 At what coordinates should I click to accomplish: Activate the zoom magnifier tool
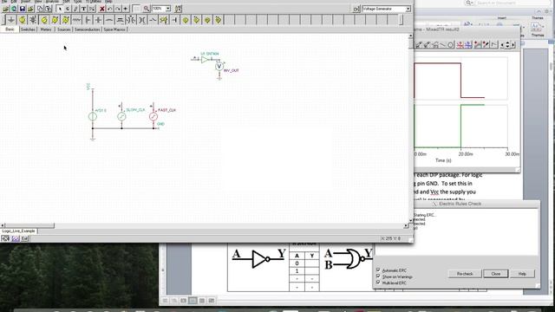[147, 9]
